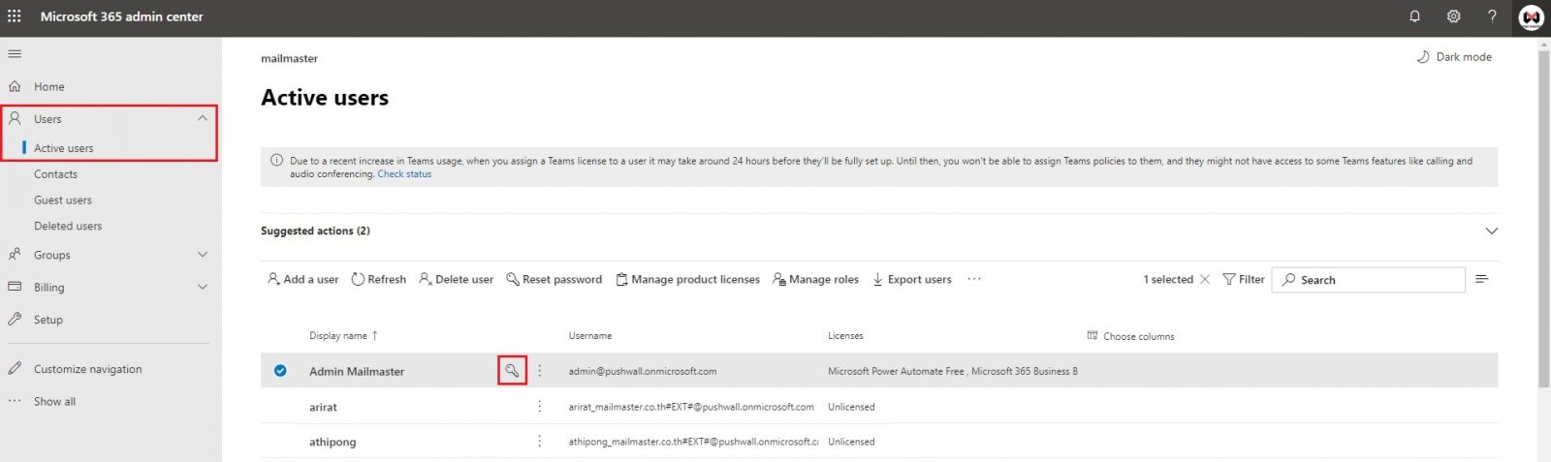1551x462 pixels.
Task: Open more actions for arirat row
Action: pos(540,407)
